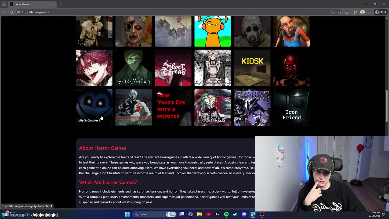389x219 pixels.
Task: Open the Stillwater game thumbnail
Action: pos(134,68)
